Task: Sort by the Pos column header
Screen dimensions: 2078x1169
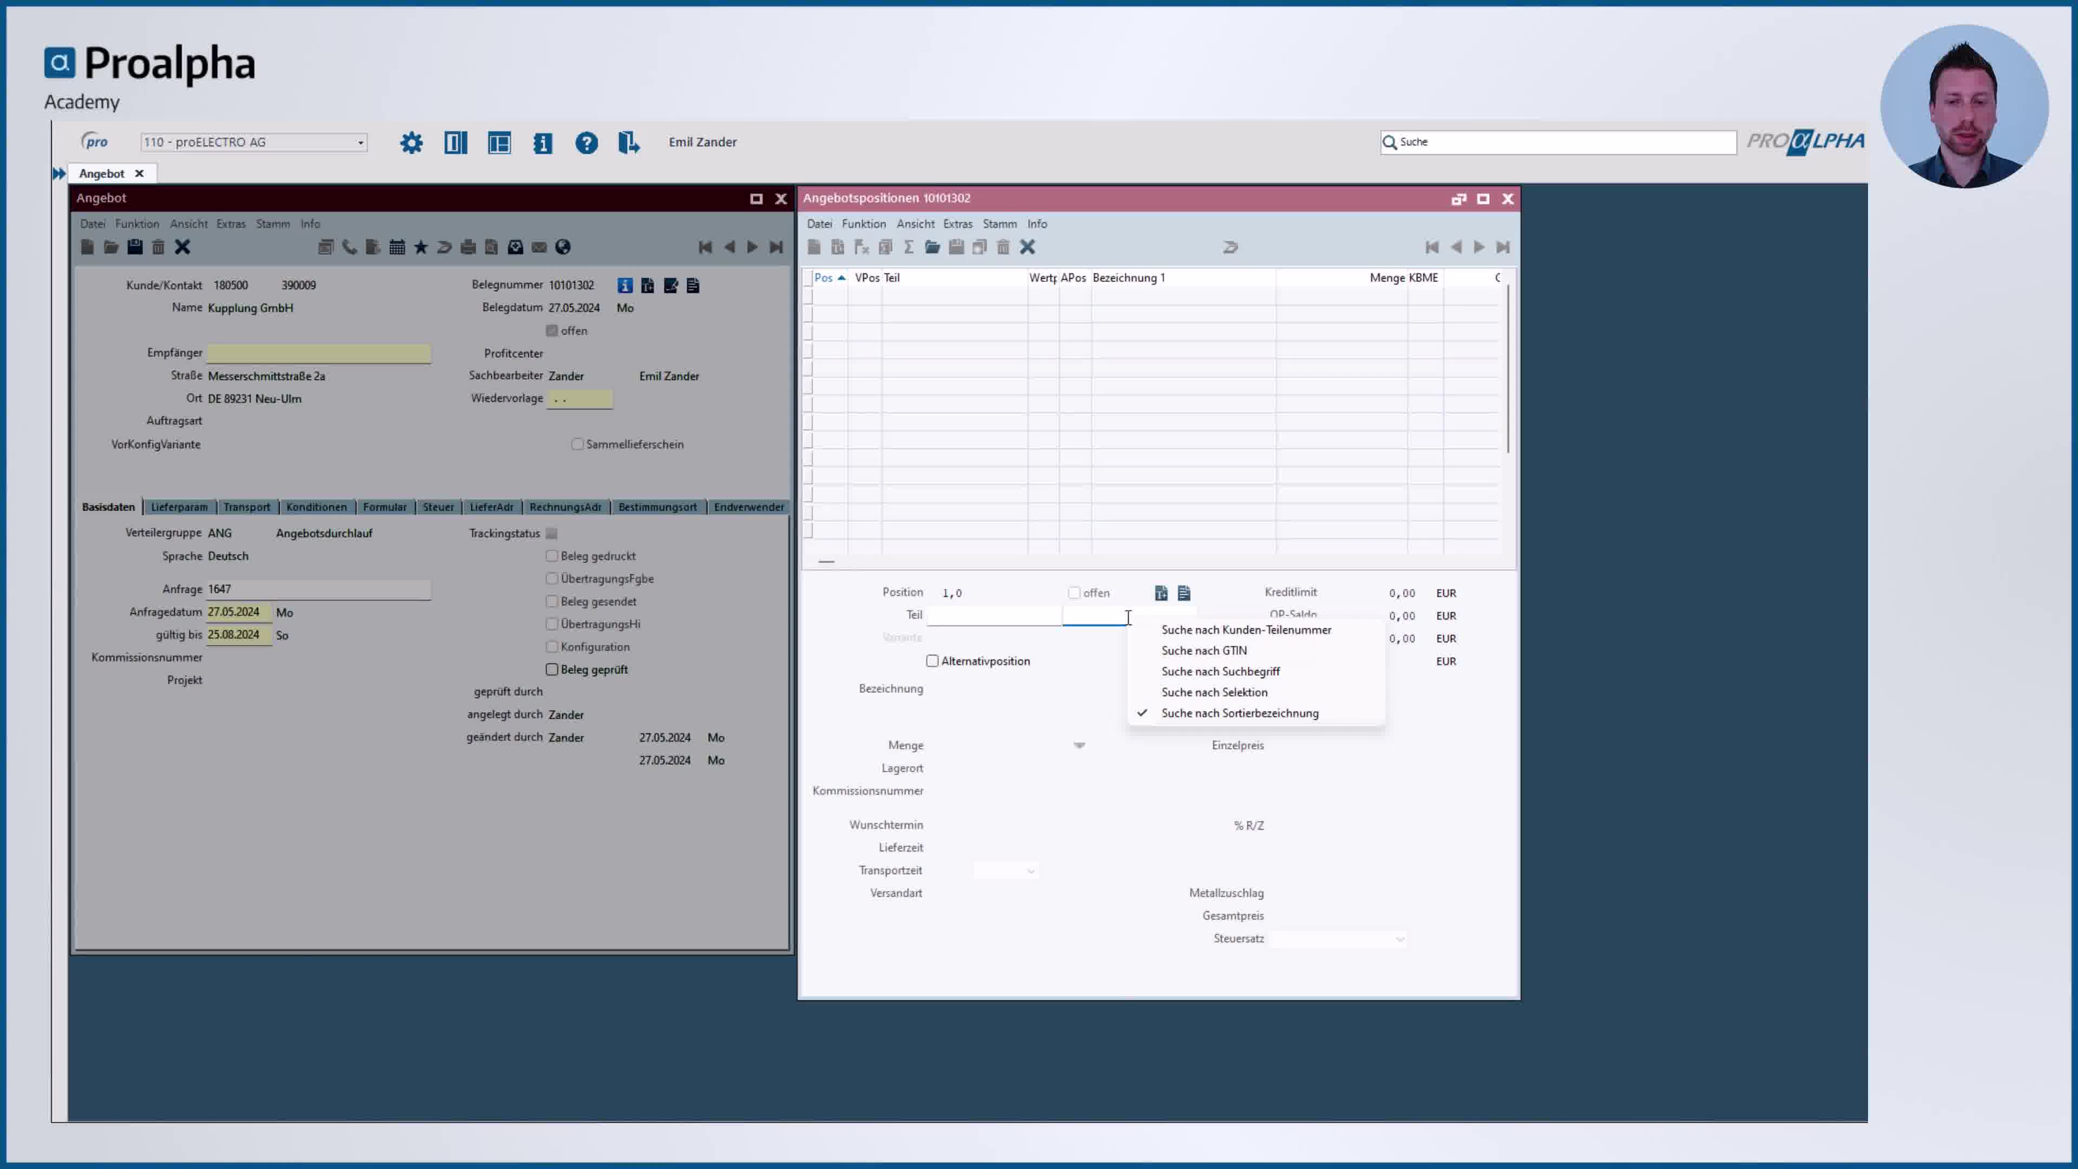Action: [x=829, y=278]
